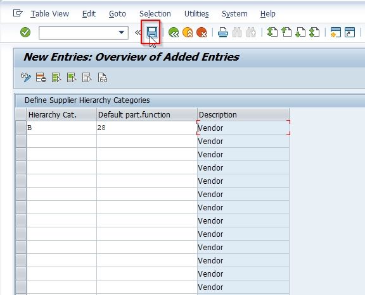
Task: Open the Table View menu
Action: pyautogui.click(x=50, y=14)
